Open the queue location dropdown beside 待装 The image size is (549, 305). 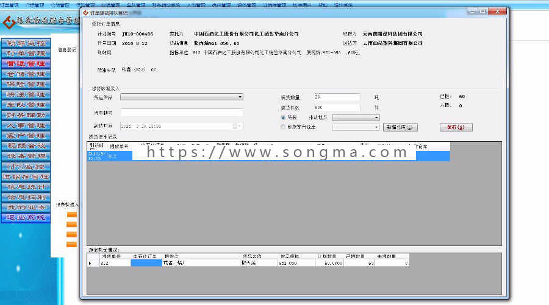[356, 117]
